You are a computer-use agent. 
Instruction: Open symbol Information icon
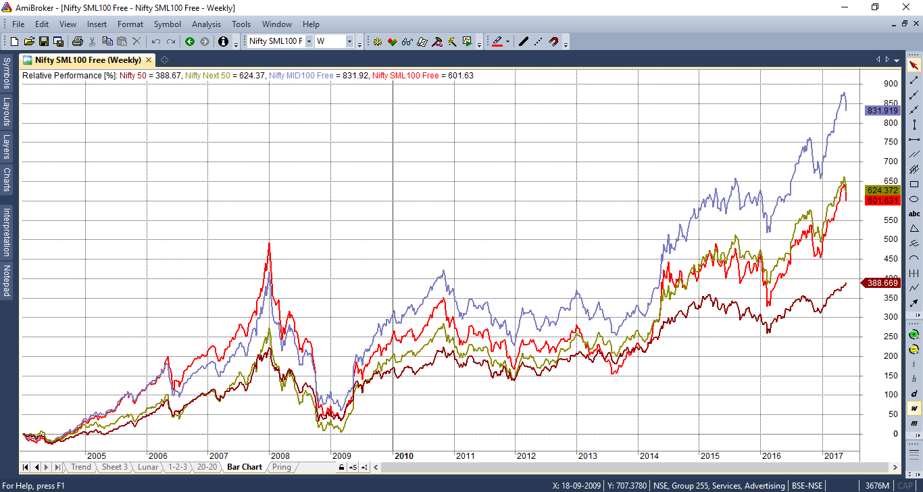coord(224,41)
